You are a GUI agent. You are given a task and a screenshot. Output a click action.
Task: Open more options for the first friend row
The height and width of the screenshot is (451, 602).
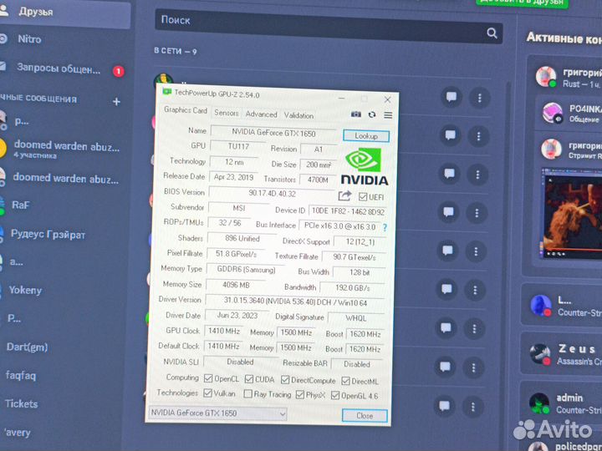pos(480,99)
